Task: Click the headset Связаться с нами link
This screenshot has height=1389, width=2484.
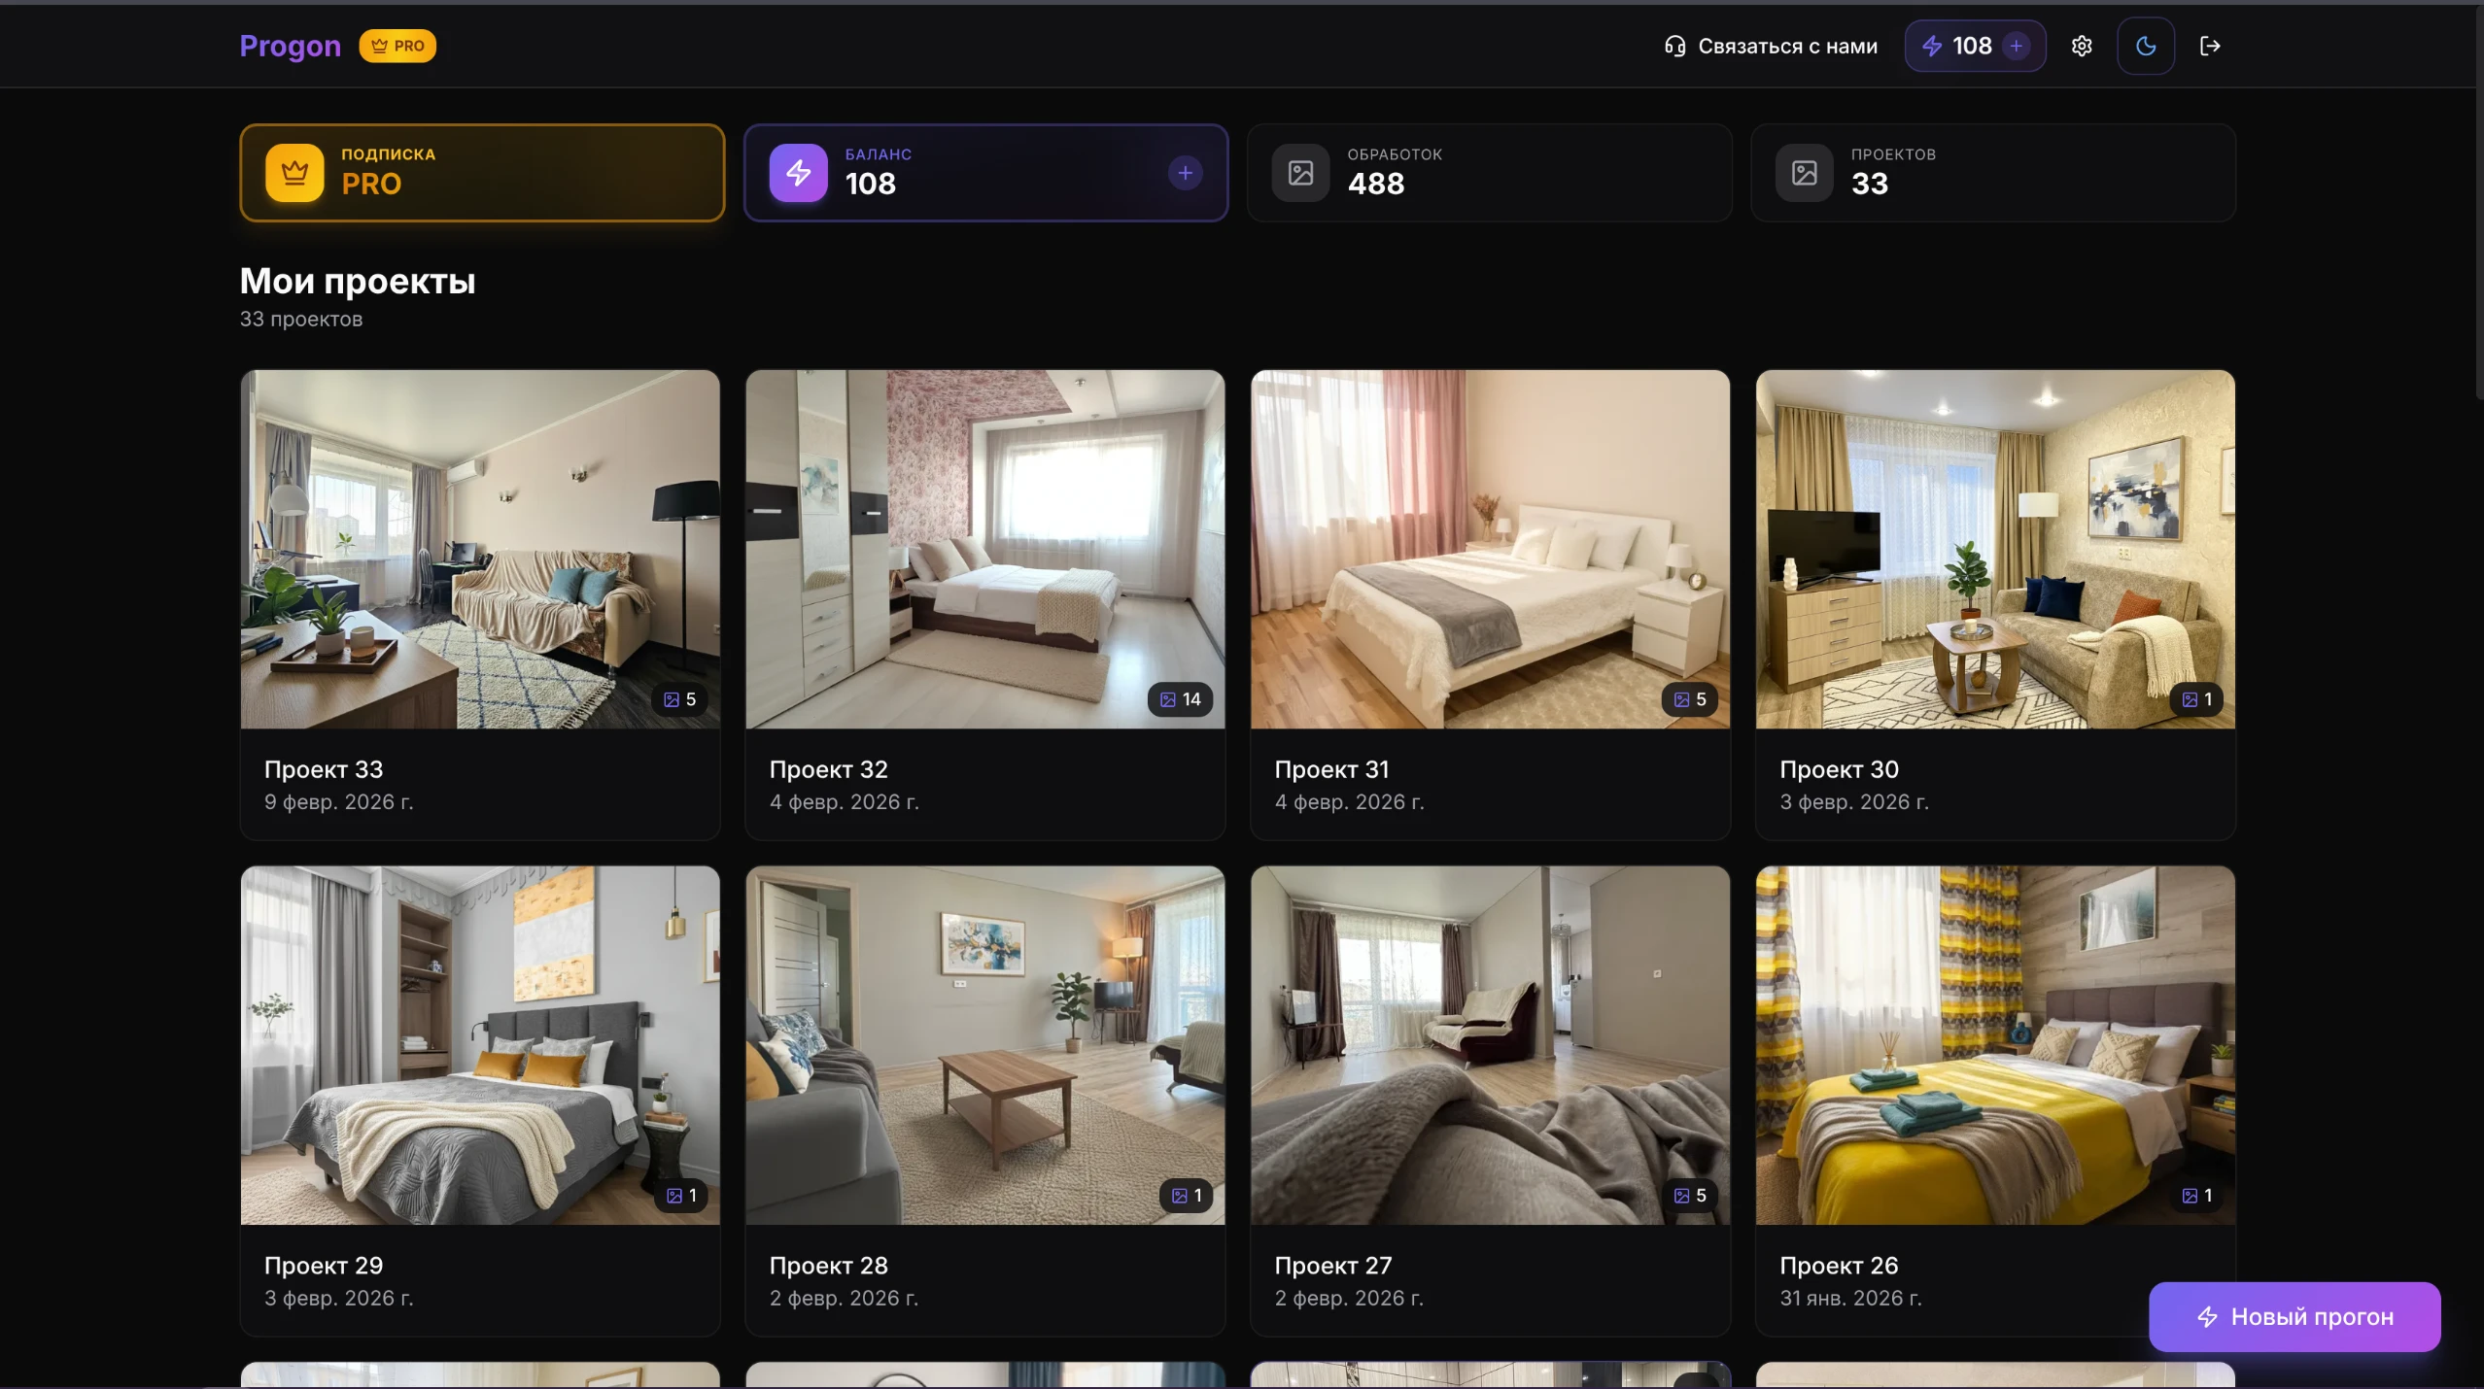Action: coord(1770,46)
